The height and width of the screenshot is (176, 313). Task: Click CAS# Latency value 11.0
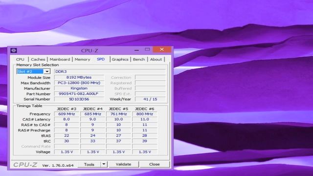[x=145, y=119]
